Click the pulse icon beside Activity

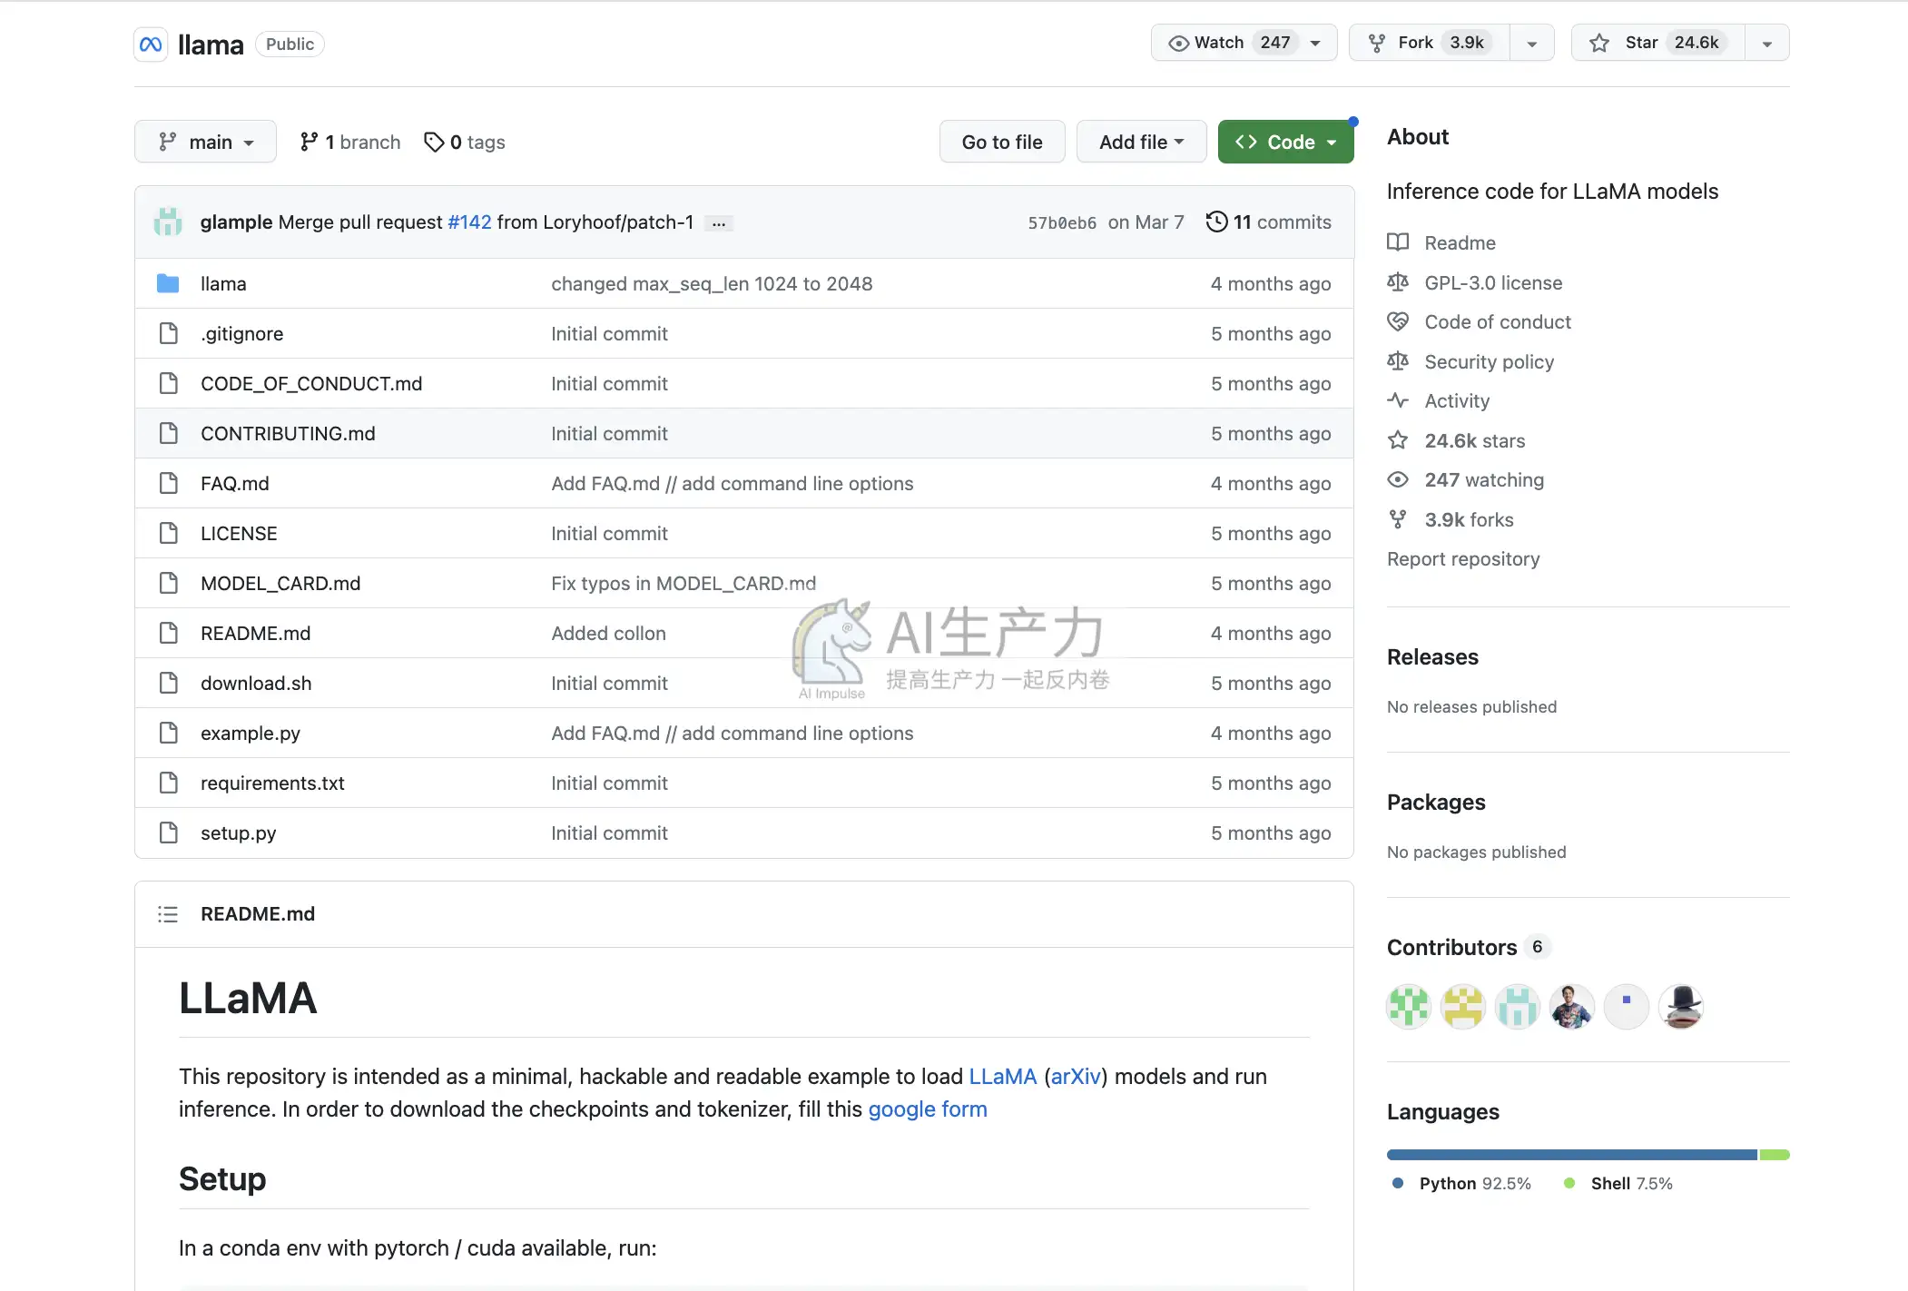pyautogui.click(x=1398, y=400)
